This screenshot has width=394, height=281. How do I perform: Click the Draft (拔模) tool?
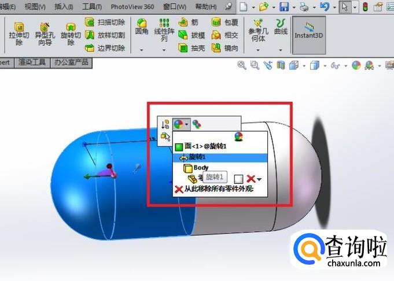192,35
